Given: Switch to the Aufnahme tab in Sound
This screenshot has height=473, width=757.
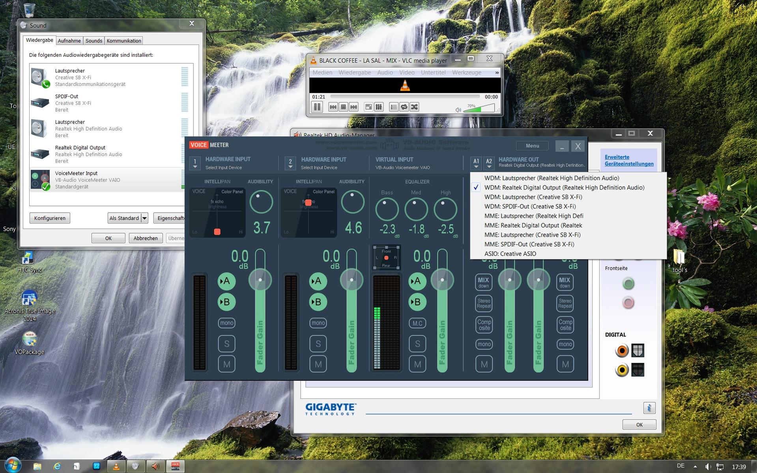Looking at the screenshot, I should point(69,41).
